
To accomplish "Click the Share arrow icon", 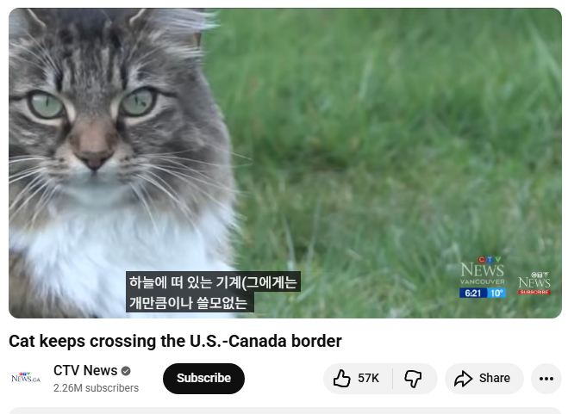I will click(x=464, y=379).
